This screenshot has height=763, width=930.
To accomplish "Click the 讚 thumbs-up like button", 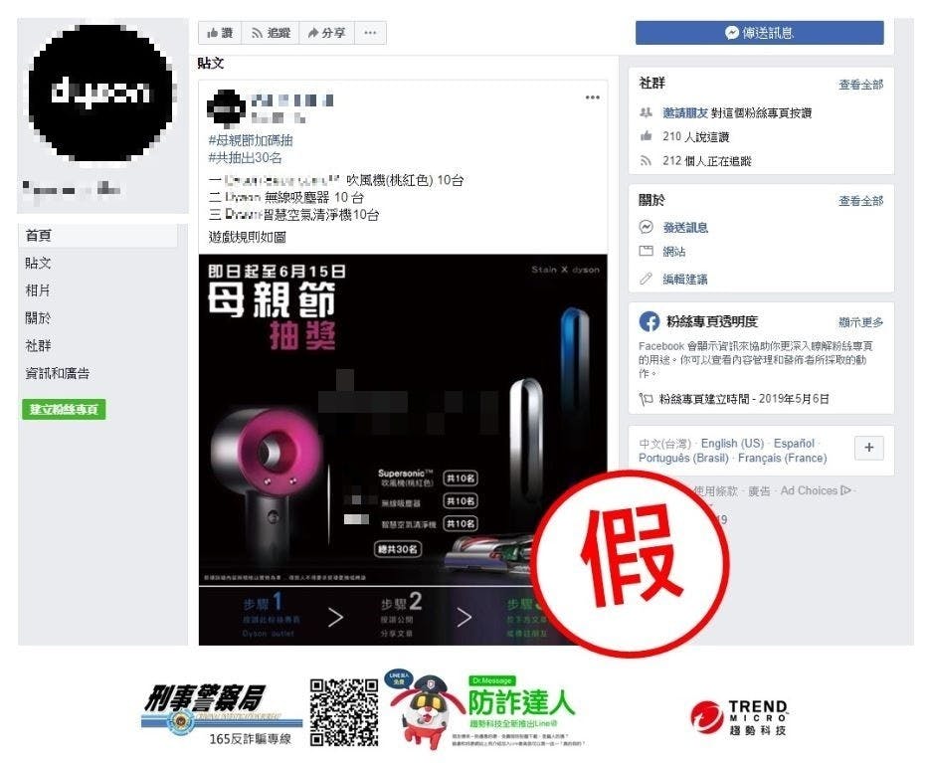I will point(220,33).
